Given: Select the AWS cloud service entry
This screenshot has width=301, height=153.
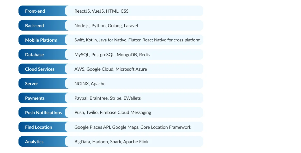Looking at the screenshot, I should 79,69.
